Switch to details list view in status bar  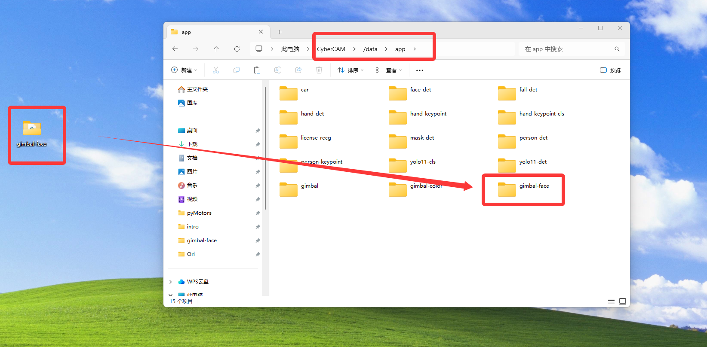(x=611, y=301)
